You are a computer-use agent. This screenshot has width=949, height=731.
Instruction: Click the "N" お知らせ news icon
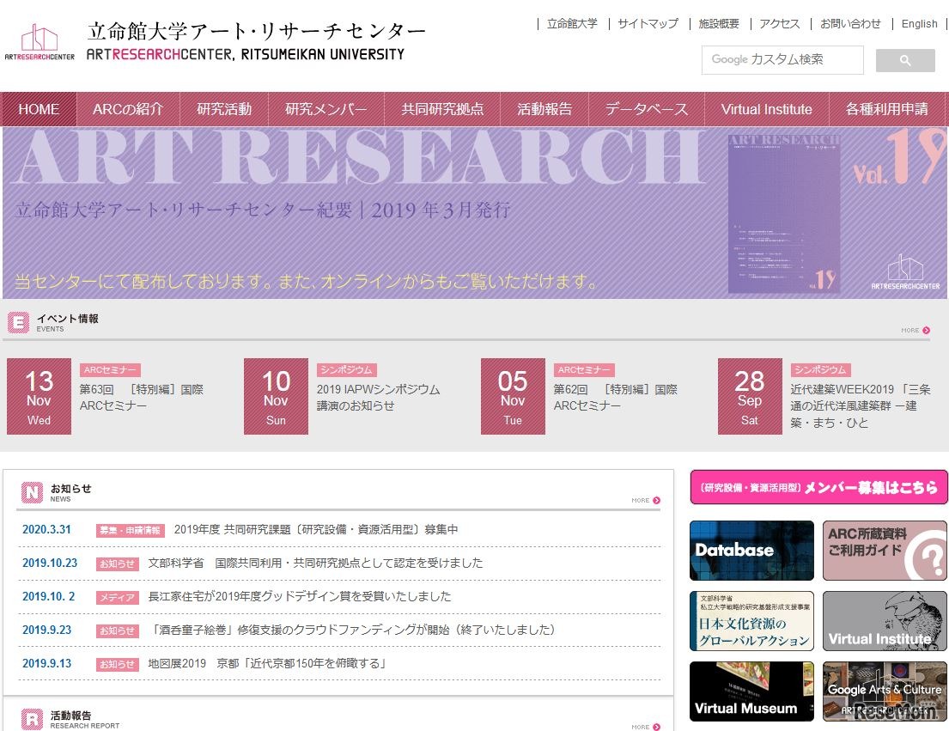(x=28, y=492)
